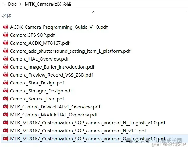
Task: Click PDF icon of Camera_HAL_Overview.pdf
Action: click(x=6, y=59)
